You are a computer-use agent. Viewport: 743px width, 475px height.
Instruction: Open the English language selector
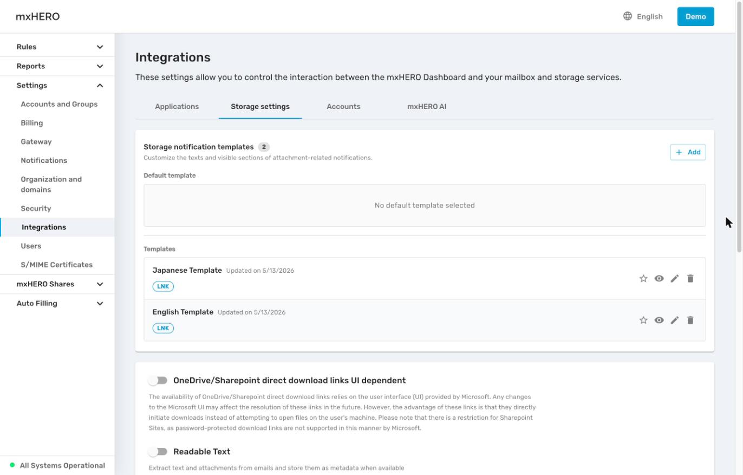tap(643, 16)
